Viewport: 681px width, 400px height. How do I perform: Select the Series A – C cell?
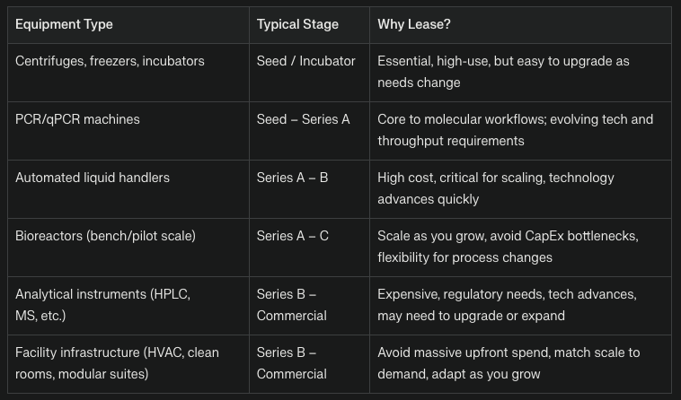tap(309, 248)
